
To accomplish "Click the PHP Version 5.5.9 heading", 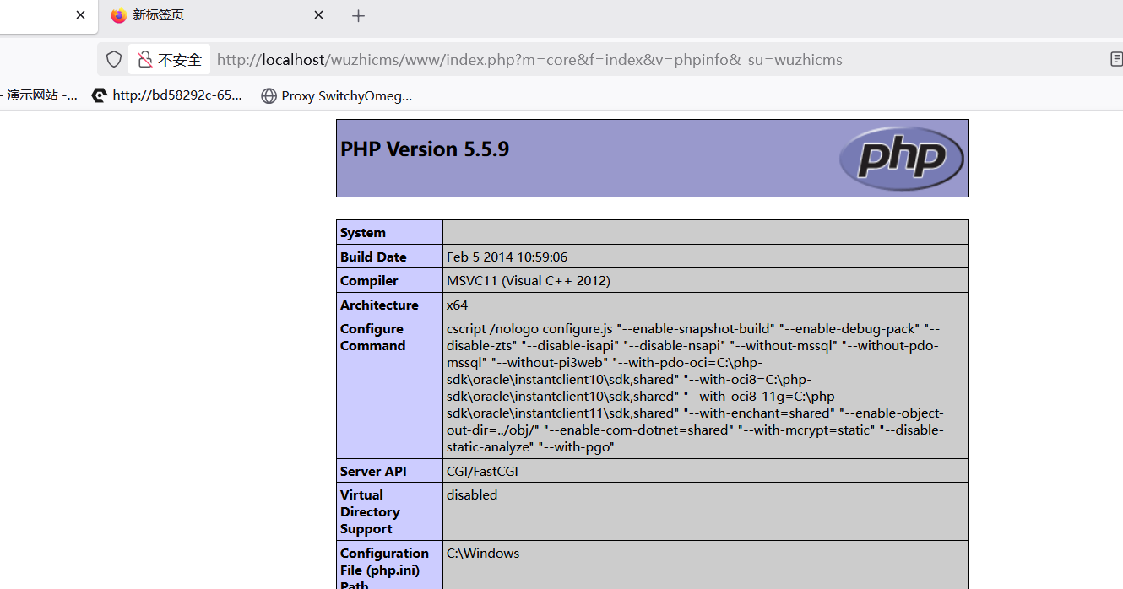I will tap(425, 149).
